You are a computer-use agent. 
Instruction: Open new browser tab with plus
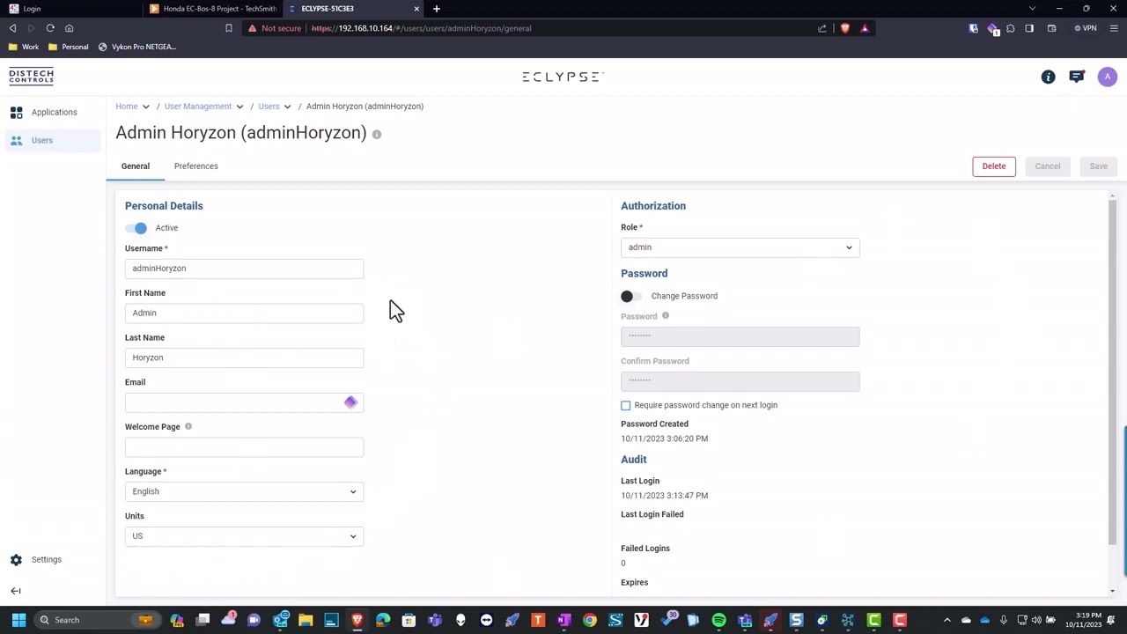click(436, 9)
